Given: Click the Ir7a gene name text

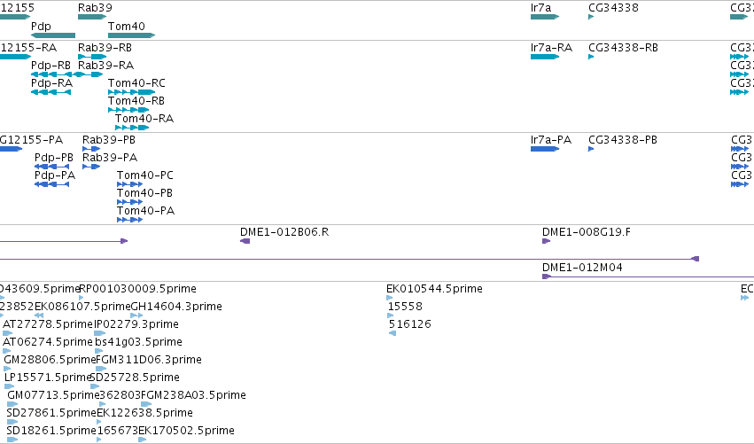Looking at the screenshot, I should 541,8.
